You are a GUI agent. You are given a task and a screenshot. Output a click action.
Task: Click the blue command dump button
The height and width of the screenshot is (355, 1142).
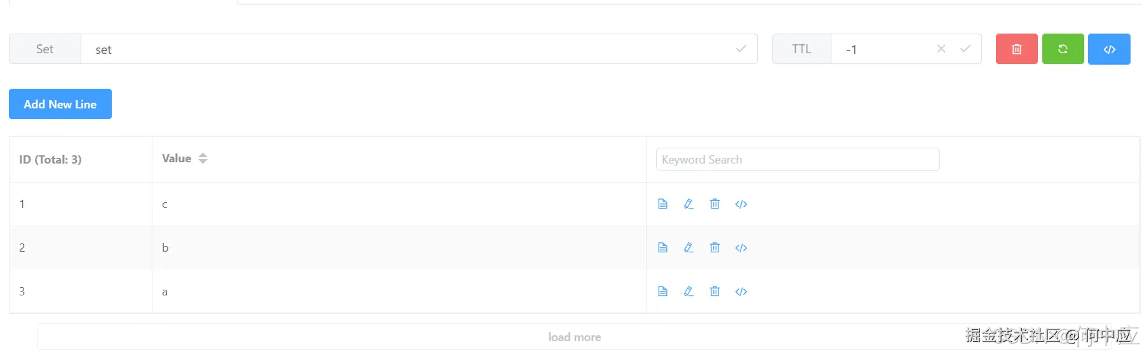coord(1109,49)
